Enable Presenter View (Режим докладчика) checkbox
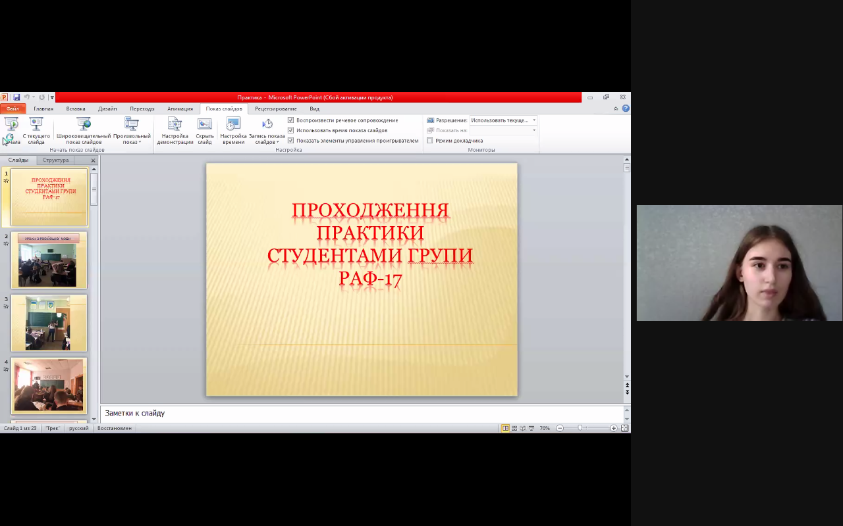 tap(430, 141)
